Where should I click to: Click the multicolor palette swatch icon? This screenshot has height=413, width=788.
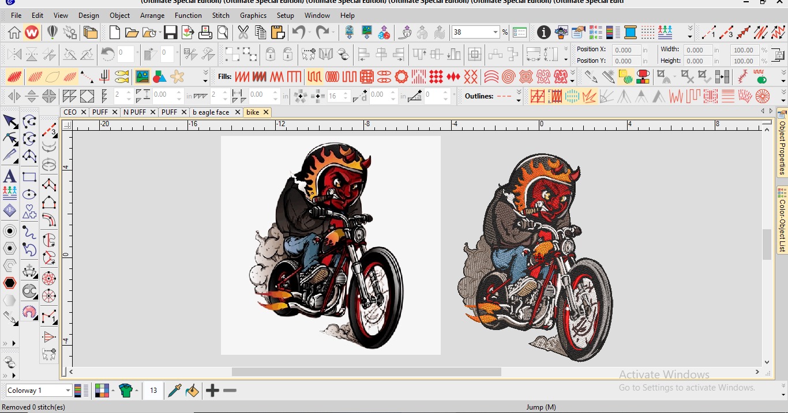[x=102, y=391]
